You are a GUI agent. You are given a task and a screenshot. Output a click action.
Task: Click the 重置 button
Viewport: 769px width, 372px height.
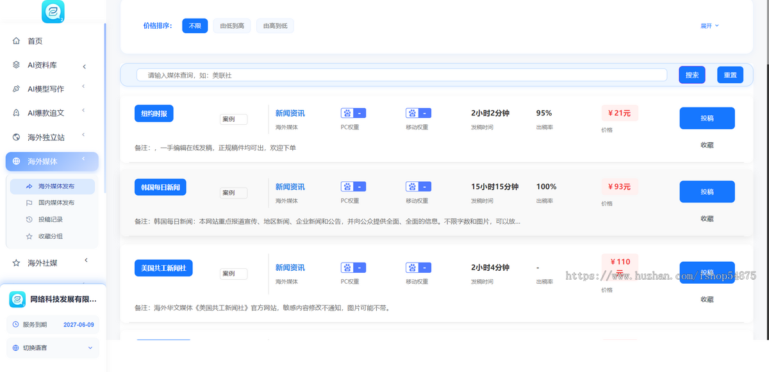click(731, 75)
